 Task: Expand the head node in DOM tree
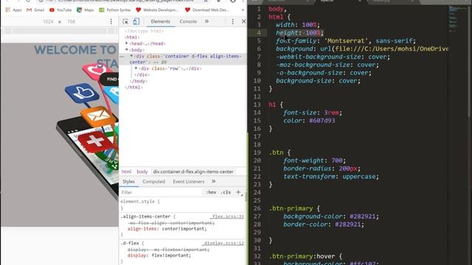(x=127, y=43)
